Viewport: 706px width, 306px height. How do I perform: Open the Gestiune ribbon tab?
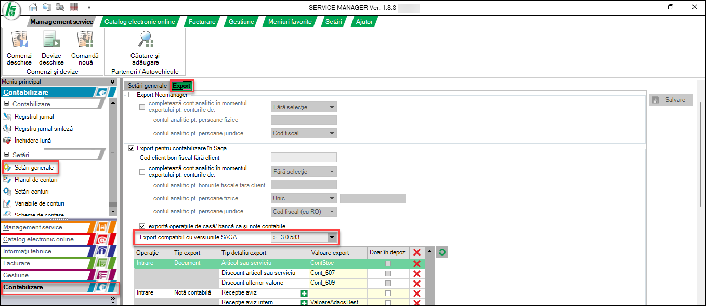click(241, 22)
